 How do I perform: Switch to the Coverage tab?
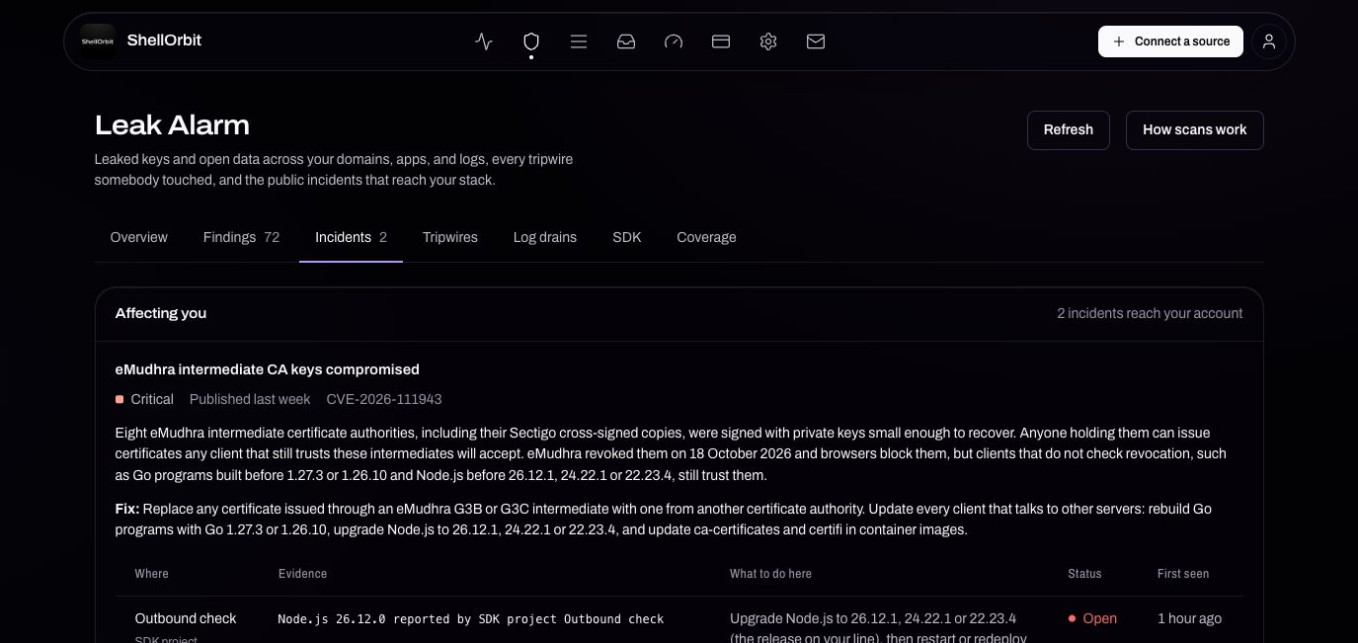click(706, 237)
